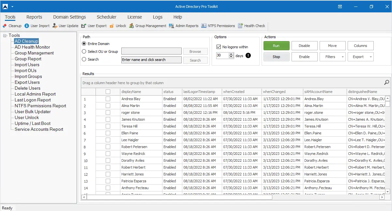Screen dimensions: 392x211
Task: Open the Logs menu tab
Action: tap(158, 17)
